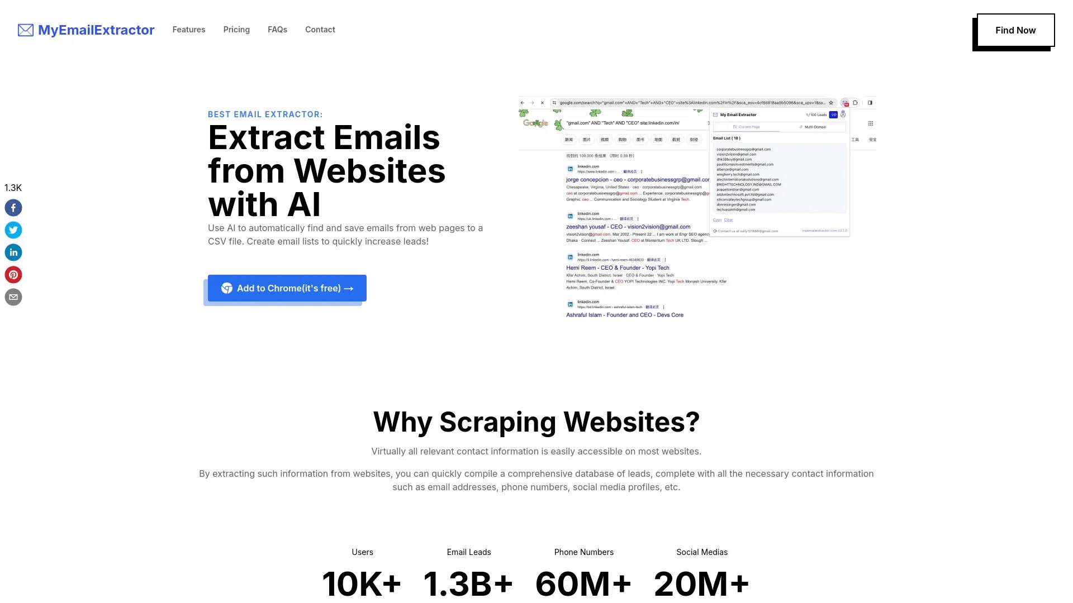Expand the Features navigation dropdown
The width and height of the screenshot is (1073, 603).
pyautogui.click(x=189, y=30)
